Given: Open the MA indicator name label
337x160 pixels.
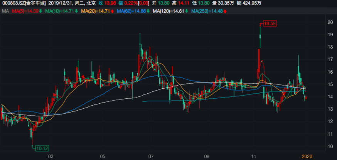Looking at the screenshot, I should tap(5, 11).
